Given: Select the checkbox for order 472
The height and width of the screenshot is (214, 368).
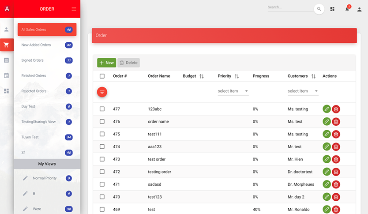Looking at the screenshot, I should [x=102, y=172].
